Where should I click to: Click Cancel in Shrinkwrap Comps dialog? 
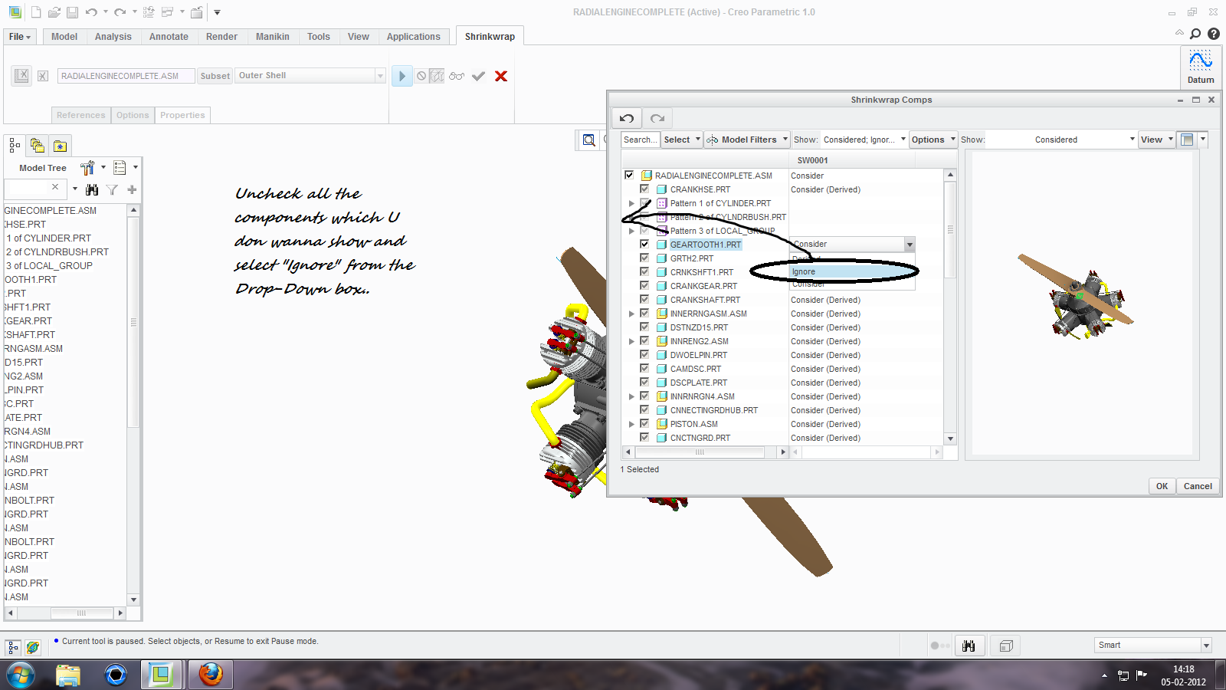point(1198,486)
